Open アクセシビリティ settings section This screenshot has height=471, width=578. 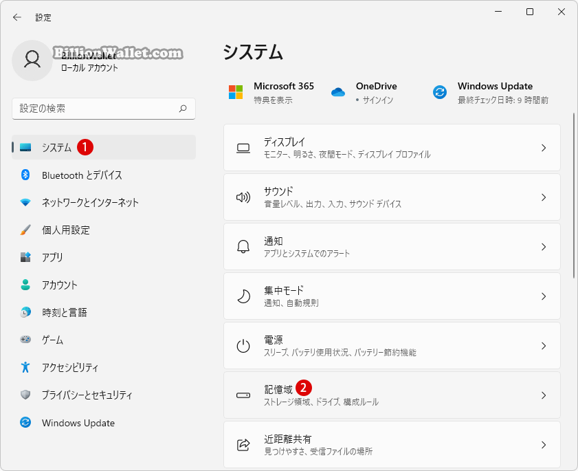[x=104, y=367]
